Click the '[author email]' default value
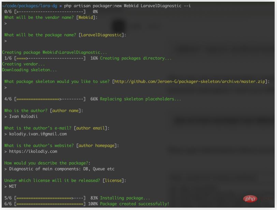277x210 pixels. (90, 128)
